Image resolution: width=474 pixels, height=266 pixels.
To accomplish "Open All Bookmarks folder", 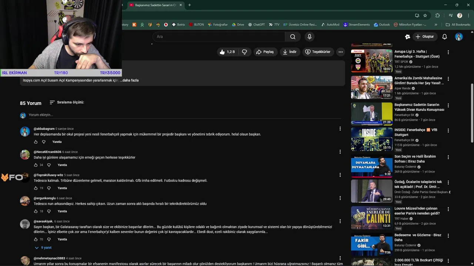I will pyautogui.click(x=458, y=25).
